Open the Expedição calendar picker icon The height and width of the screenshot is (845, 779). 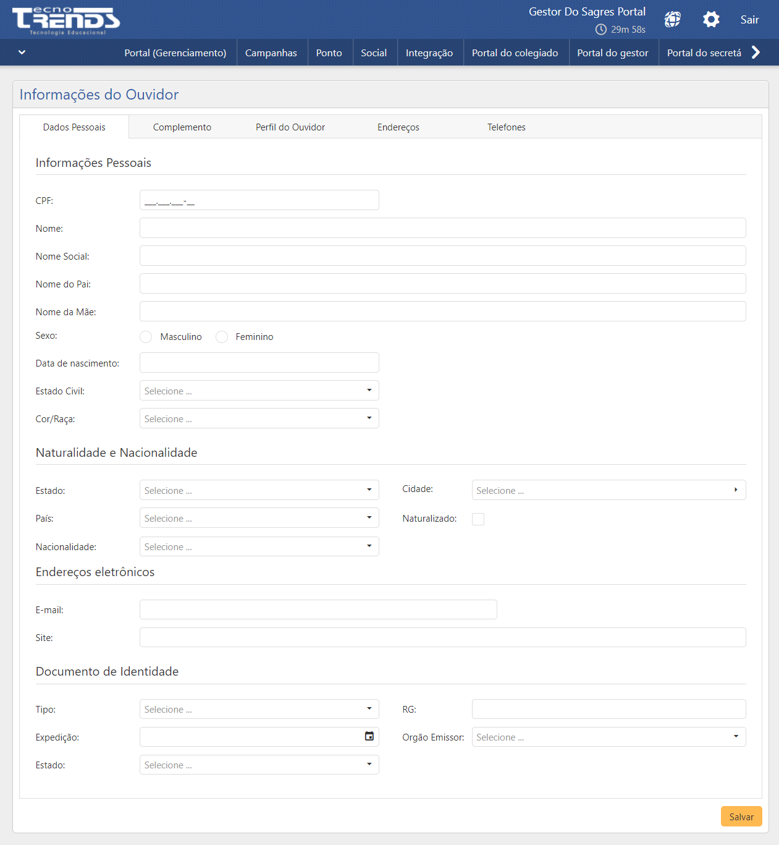(x=369, y=736)
